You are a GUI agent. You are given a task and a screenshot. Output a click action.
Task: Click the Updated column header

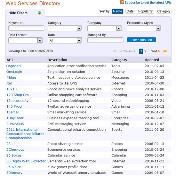tap(152, 60)
